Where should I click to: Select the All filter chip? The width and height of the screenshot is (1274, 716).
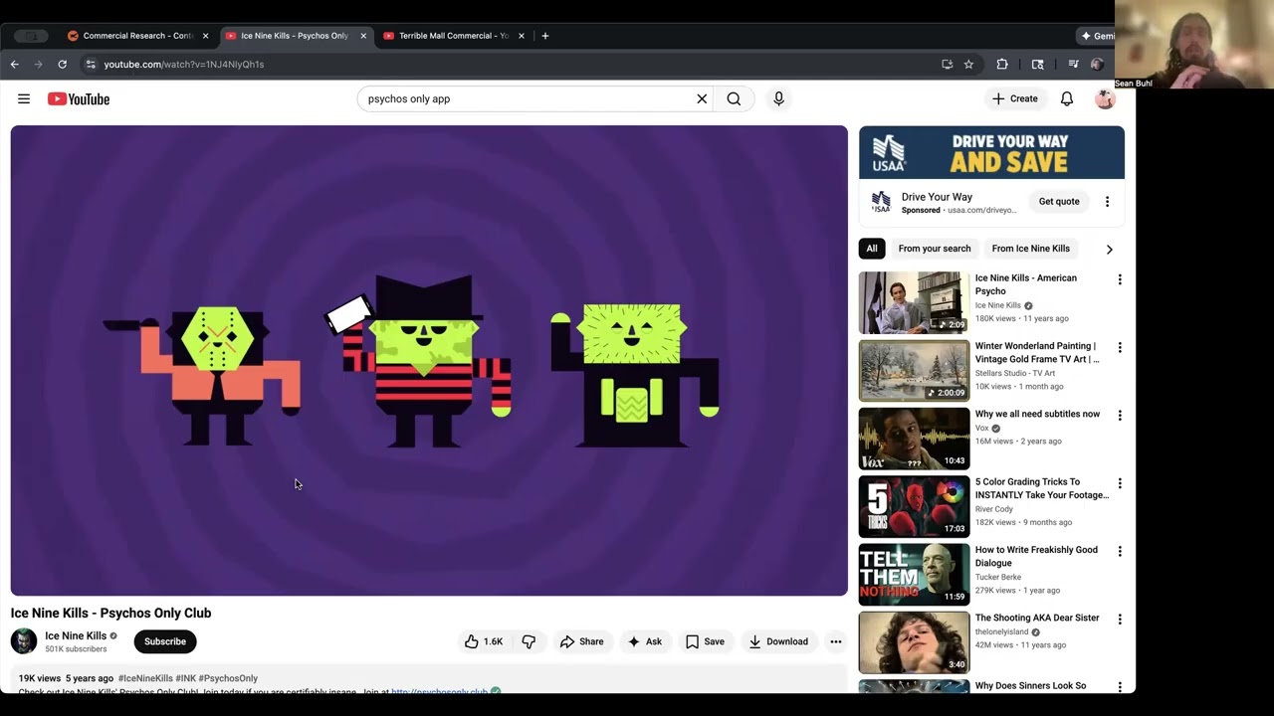(x=872, y=249)
